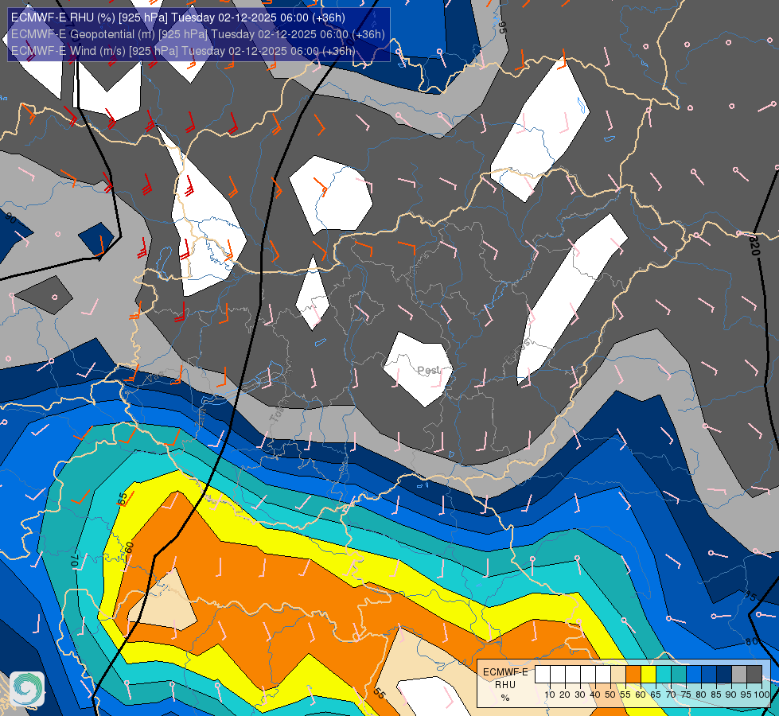Image resolution: width=779 pixels, height=716 pixels.
Task: Click the '70' humidity contour label
Action: (x=75, y=562)
